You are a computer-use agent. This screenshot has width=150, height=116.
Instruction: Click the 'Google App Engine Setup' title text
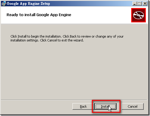(x=28, y=4)
